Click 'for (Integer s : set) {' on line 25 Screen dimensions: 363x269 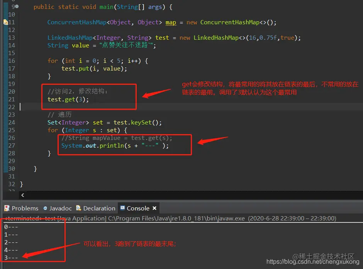pos(88,130)
